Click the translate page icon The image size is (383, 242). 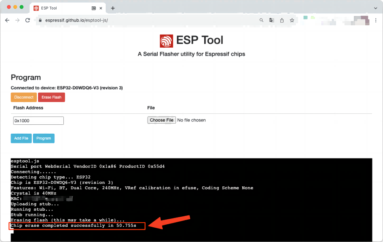272,20
